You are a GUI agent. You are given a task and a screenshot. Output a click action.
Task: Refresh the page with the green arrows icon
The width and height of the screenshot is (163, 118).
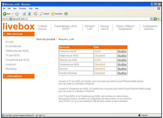[x=29, y=14]
